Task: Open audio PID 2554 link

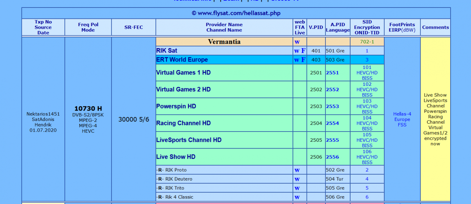Action: click(x=332, y=123)
